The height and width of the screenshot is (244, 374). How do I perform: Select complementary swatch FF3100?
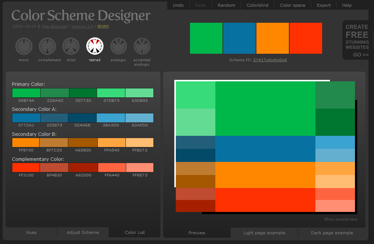click(x=26, y=168)
